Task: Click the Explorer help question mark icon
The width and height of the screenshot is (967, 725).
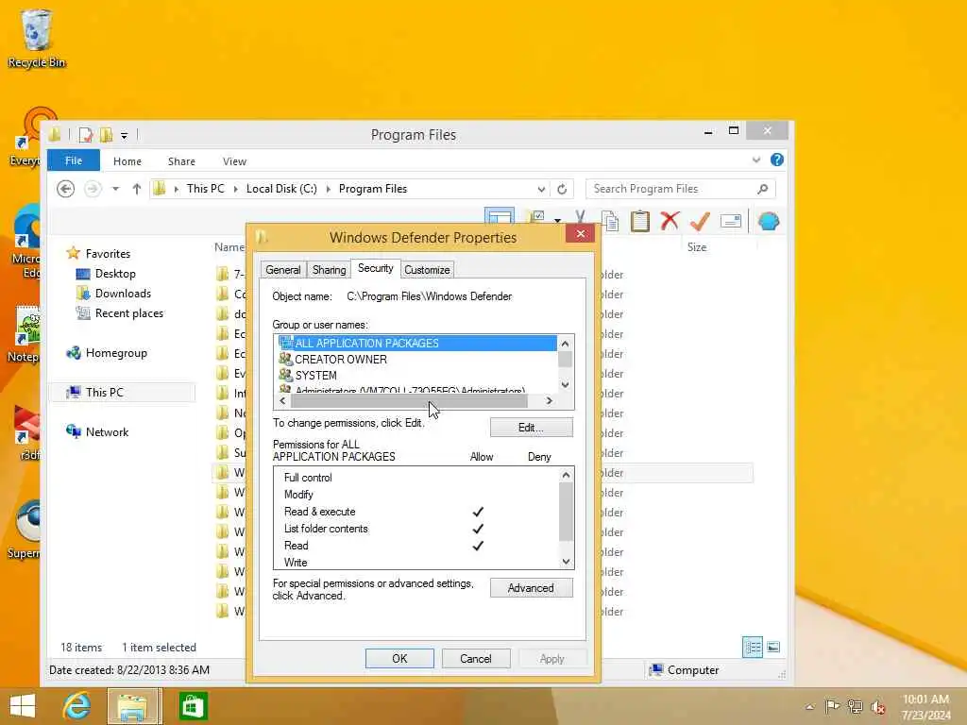Action: [777, 160]
